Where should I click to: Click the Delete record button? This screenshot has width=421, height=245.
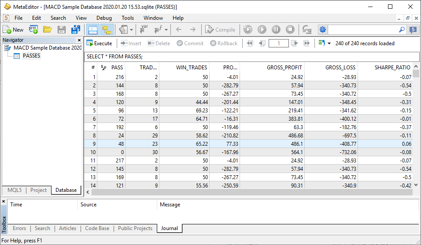[x=159, y=43]
